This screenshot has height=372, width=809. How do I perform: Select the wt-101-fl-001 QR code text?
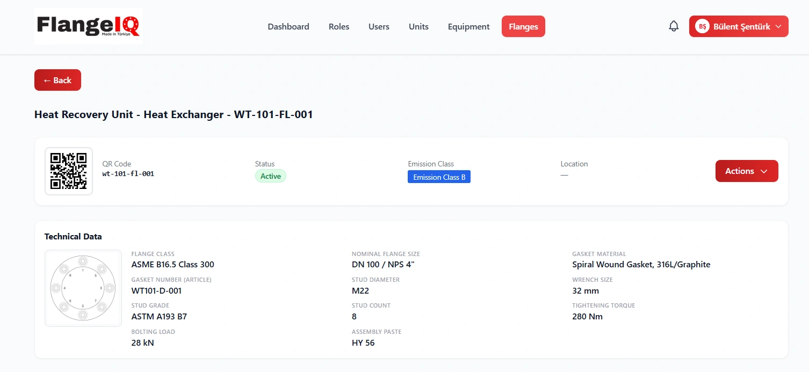pos(128,174)
